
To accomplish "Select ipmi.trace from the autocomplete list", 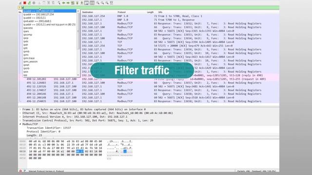I will pyautogui.click(x=50, y=58).
